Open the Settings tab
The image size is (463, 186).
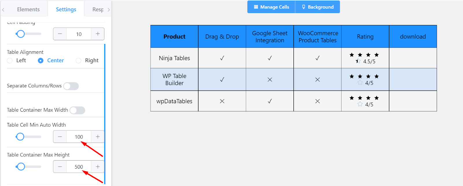[x=66, y=10]
